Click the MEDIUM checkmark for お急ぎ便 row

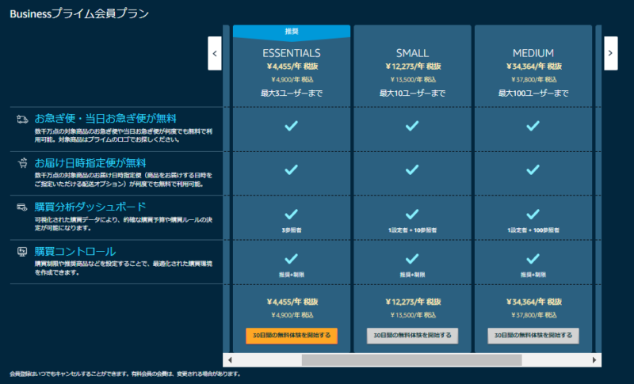533,126
